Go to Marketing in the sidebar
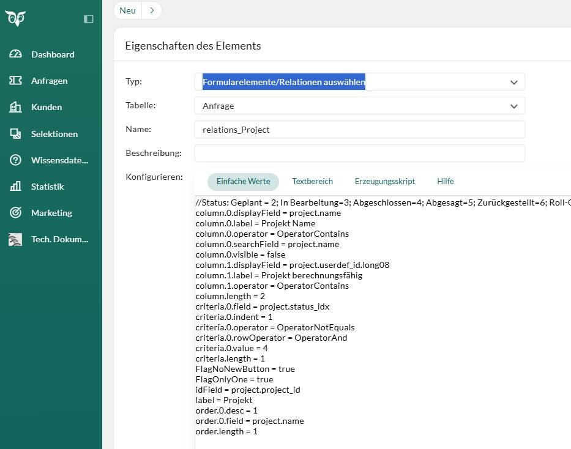571x449 pixels. (51, 213)
